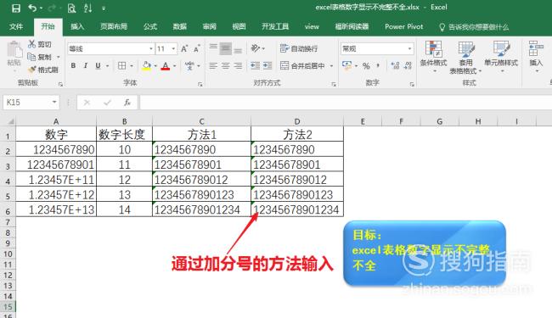This screenshot has height=318, width=552.
Task: Activate the 格式刷 format painter
Action: click(x=43, y=70)
